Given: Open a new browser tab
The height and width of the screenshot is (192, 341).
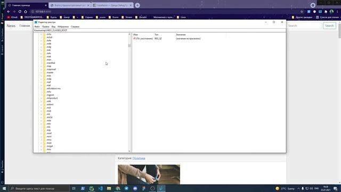Looking at the screenshot, I should coord(137,5).
